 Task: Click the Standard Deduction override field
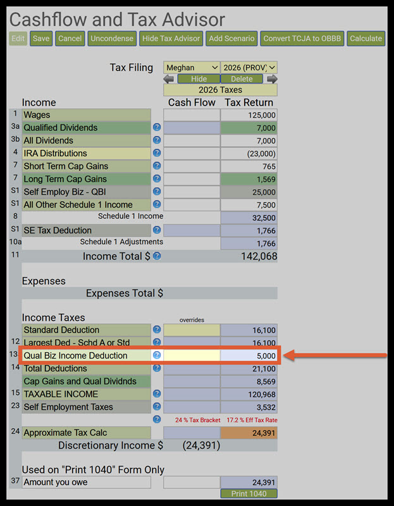(x=192, y=330)
